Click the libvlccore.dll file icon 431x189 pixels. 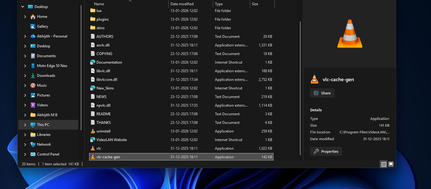click(93, 79)
